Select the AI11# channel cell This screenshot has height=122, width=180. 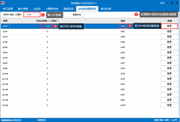[5, 79]
